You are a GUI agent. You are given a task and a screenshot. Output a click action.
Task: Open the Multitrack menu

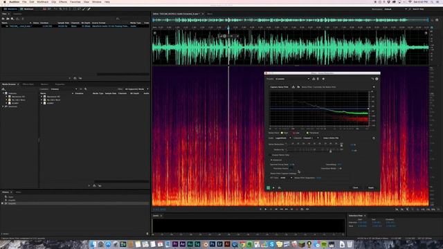pyautogui.click(x=43, y=1)
